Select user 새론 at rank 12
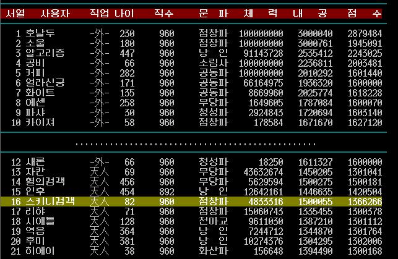The image size is (398, 259). coord(35,162)
